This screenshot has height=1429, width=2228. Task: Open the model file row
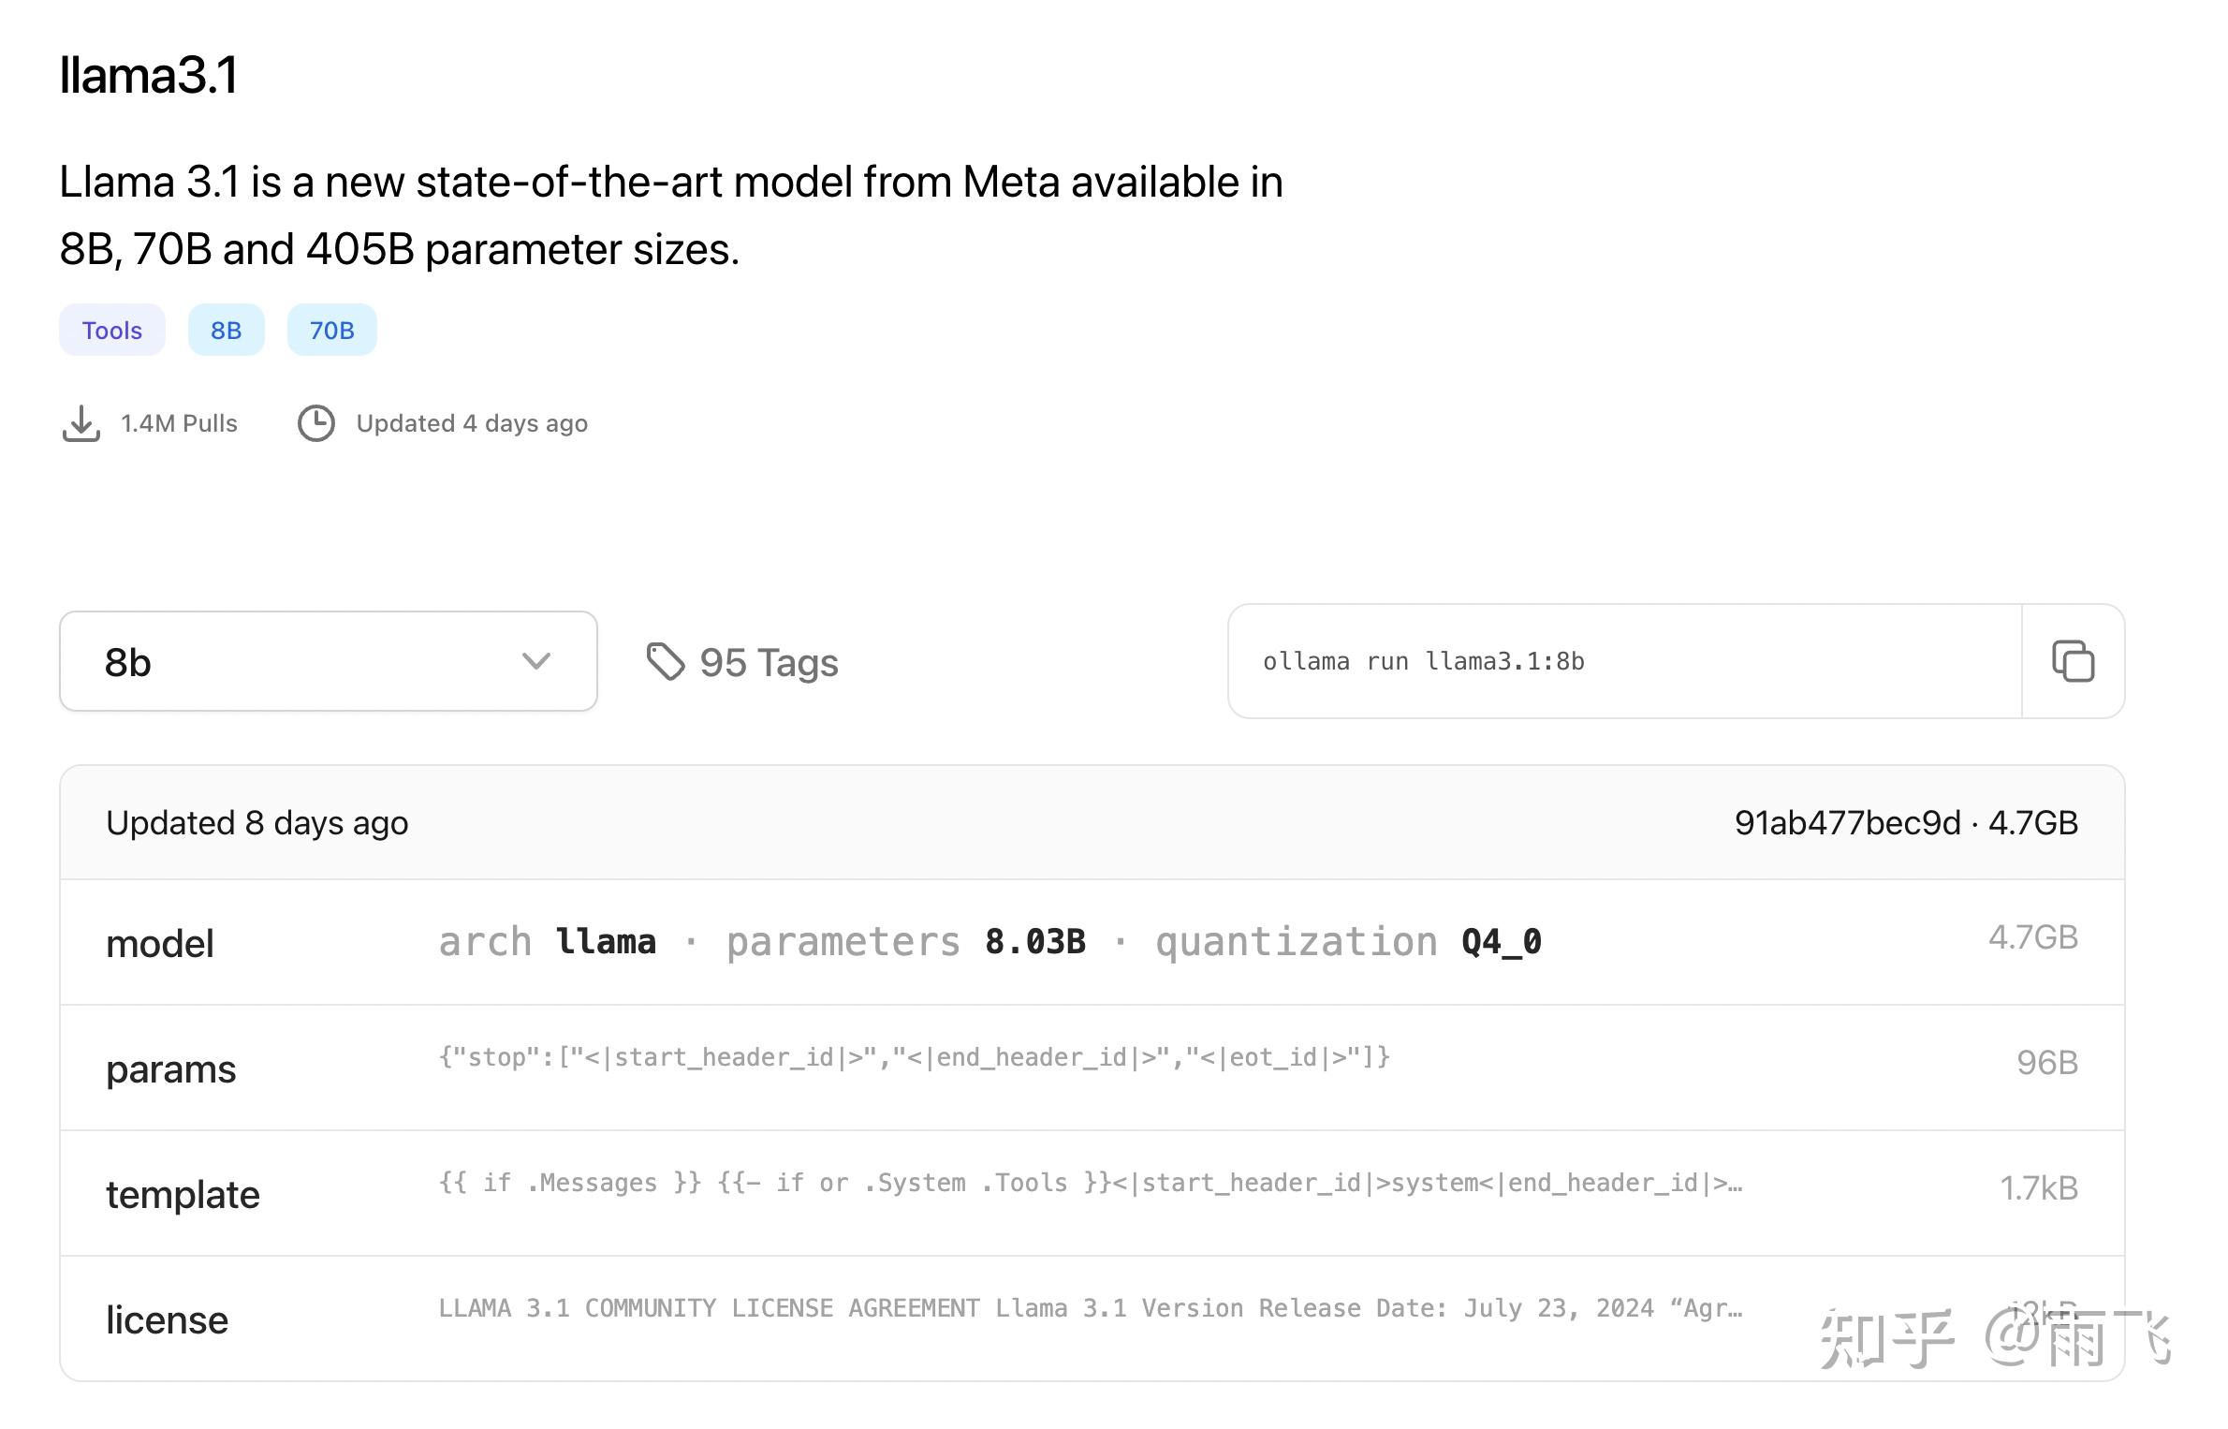160,943
